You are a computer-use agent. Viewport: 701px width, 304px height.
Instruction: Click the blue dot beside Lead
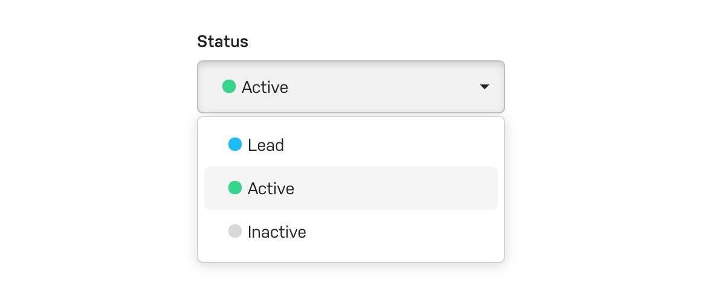point(235,144)
